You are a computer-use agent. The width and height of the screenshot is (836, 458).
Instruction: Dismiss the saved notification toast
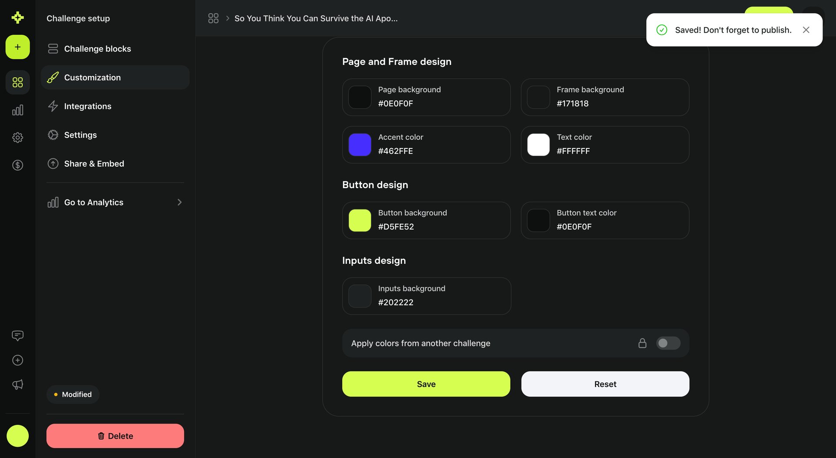(806, 30)
